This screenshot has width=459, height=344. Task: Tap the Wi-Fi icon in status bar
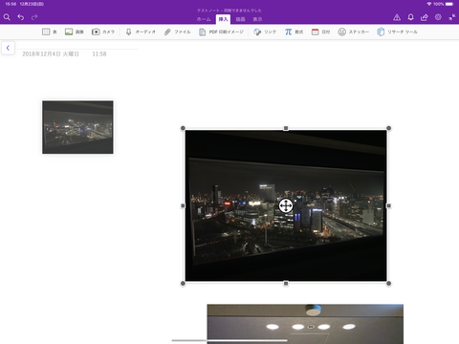click(x=429, y=4)
